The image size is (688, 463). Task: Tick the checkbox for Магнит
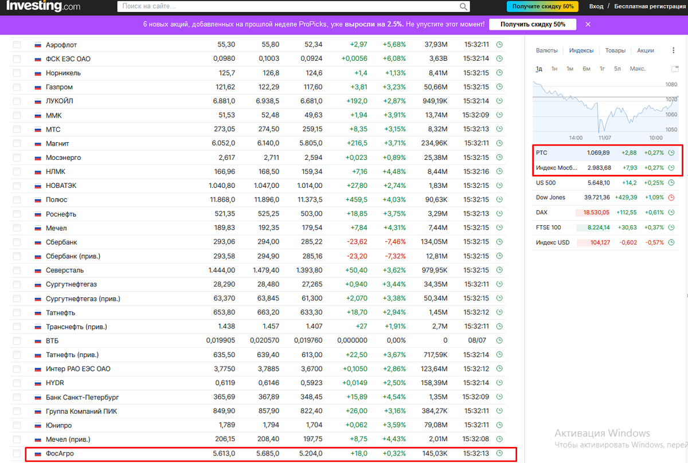[17, 144]
